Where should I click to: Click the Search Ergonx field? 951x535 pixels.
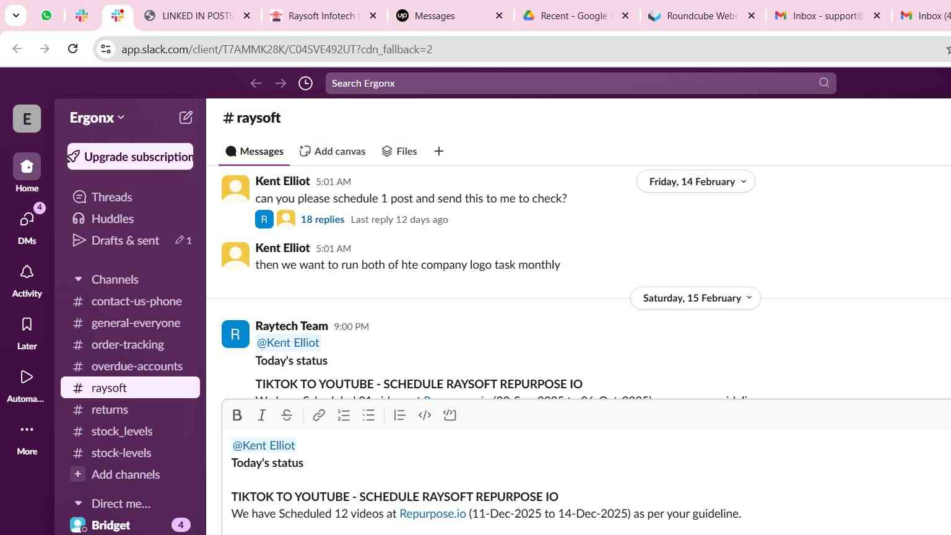click(x=581, y=83)
